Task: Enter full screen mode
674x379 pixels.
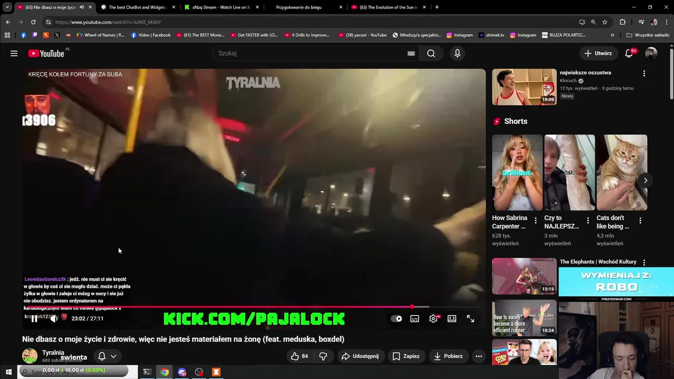Action: pos(470,318)
